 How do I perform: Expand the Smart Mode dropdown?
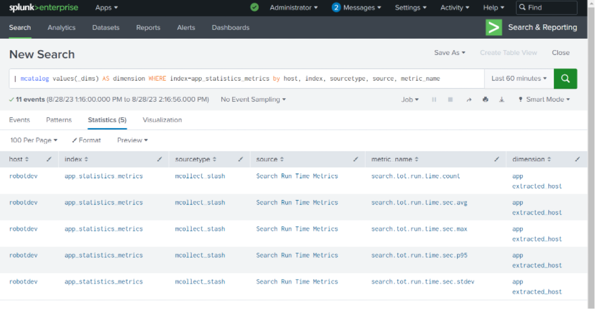coord(544,99)
